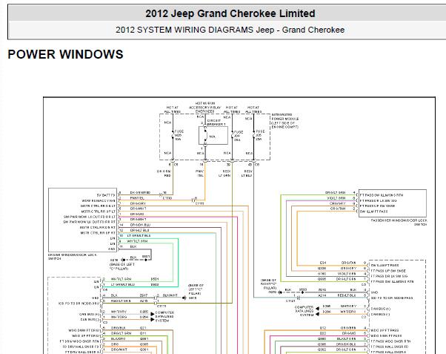Screen dimensions: 446x354
Task: Select the "POWER WINDOWS" heading
Action: click(65, 54)
